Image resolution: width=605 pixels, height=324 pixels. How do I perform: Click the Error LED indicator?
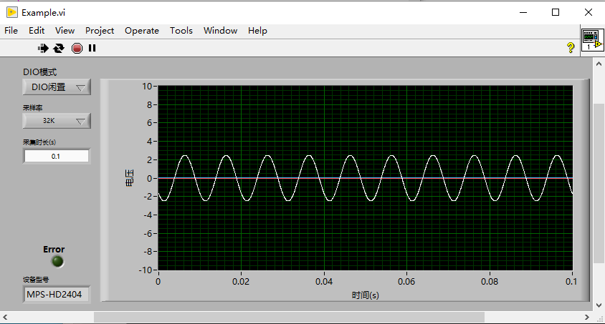(57, 262)
